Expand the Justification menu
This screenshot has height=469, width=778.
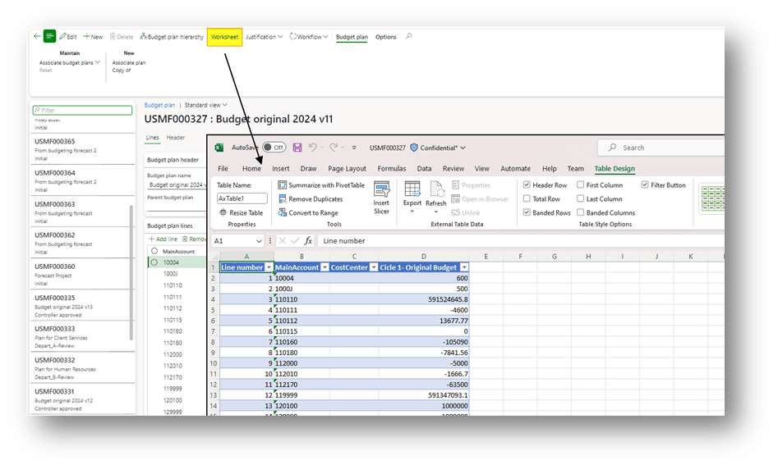(x=264, y=37)
